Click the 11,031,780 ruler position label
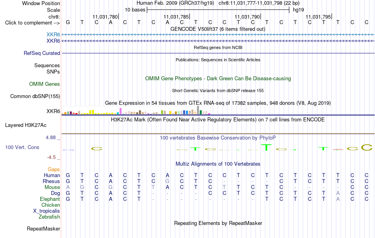Viewport: 375px width, 238px height. (x=105, y=17)
